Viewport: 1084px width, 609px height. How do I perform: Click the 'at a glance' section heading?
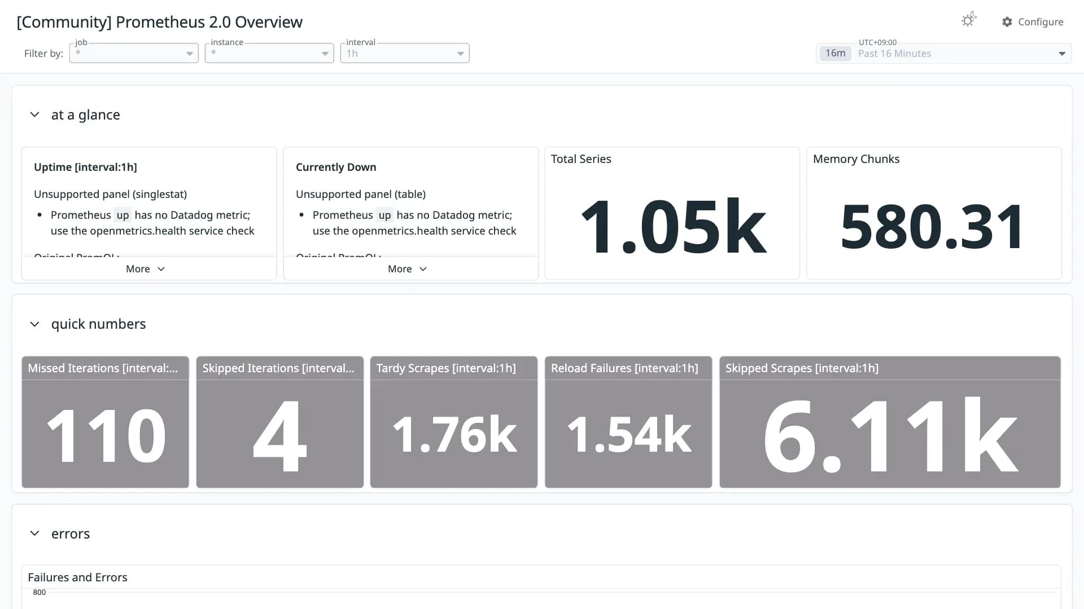[x=86, y=115]
